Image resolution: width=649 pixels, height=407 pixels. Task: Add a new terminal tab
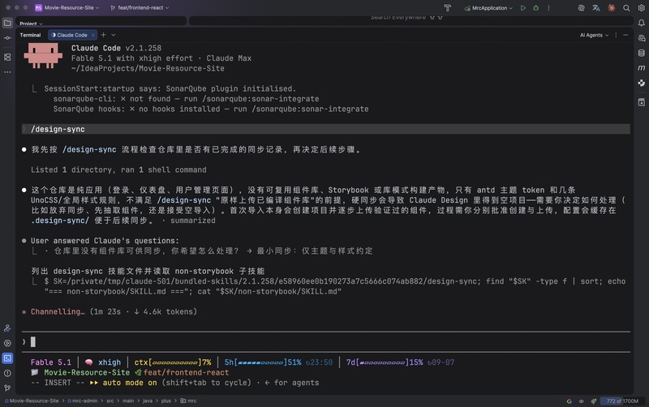click(104, 35)
